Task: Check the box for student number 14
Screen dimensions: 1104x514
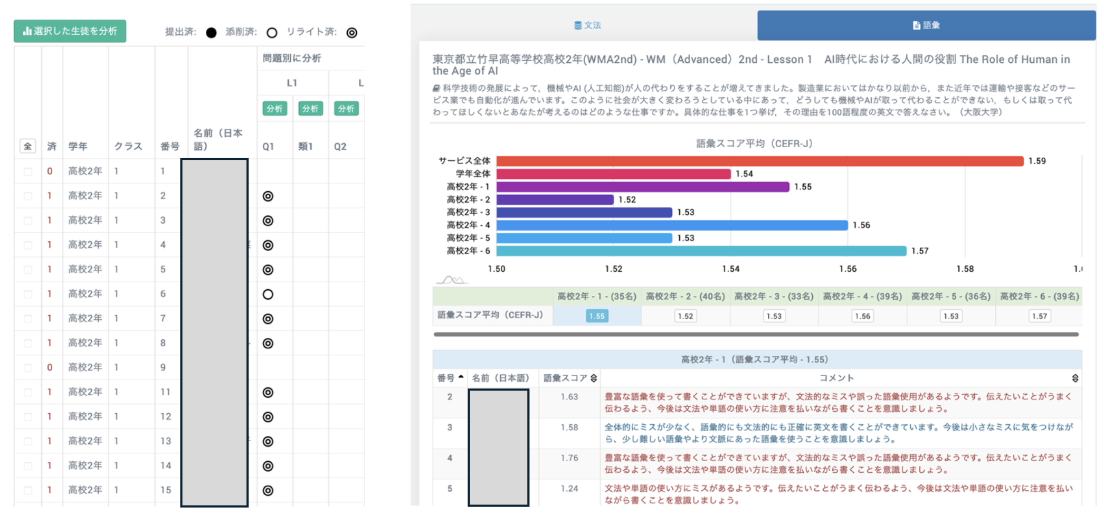Action: click(x=28, y=466)
